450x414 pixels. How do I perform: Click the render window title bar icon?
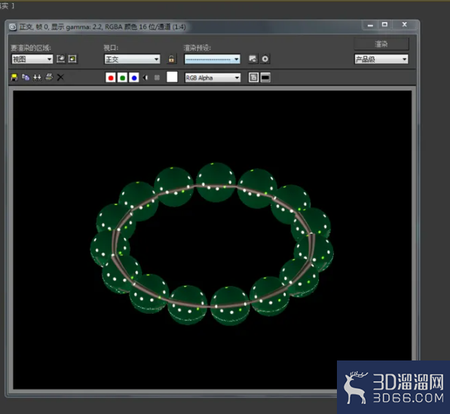click(13, 27)
